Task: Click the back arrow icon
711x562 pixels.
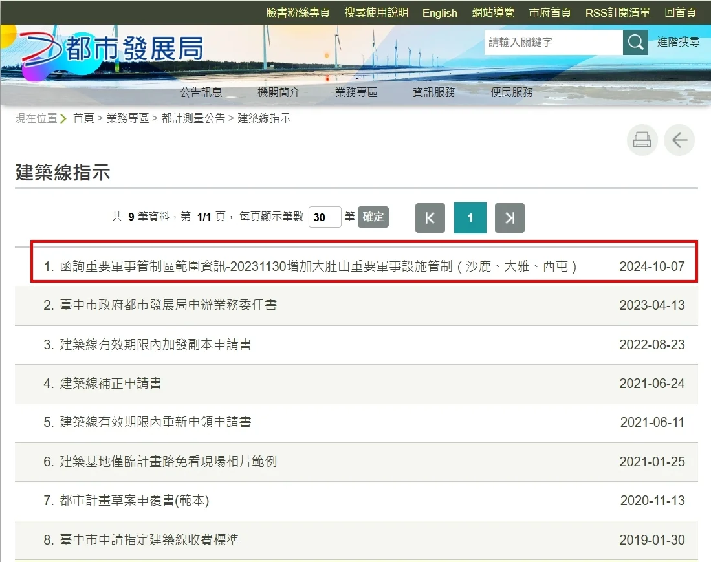Action: pos(679,140)
